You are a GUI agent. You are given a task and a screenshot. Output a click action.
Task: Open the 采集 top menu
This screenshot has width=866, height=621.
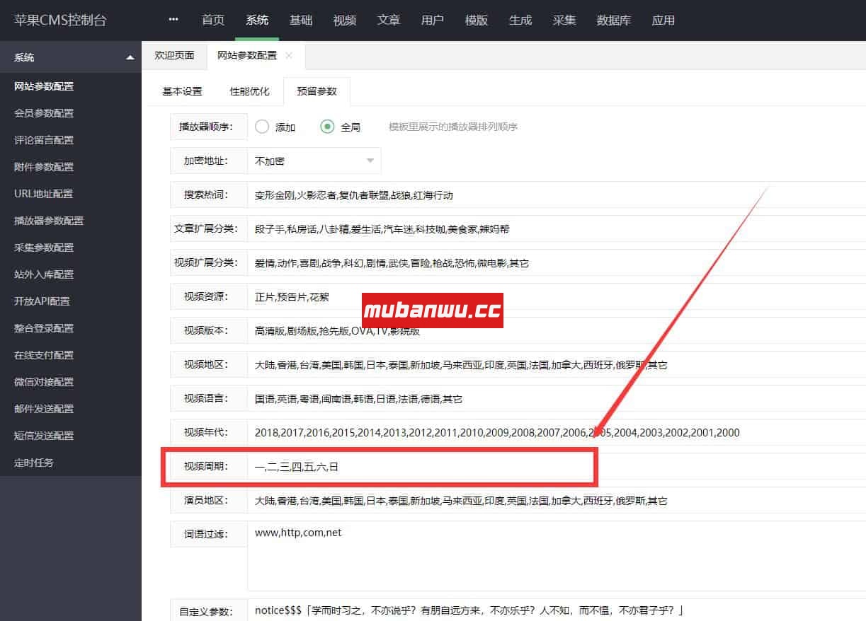click(564, 20)
